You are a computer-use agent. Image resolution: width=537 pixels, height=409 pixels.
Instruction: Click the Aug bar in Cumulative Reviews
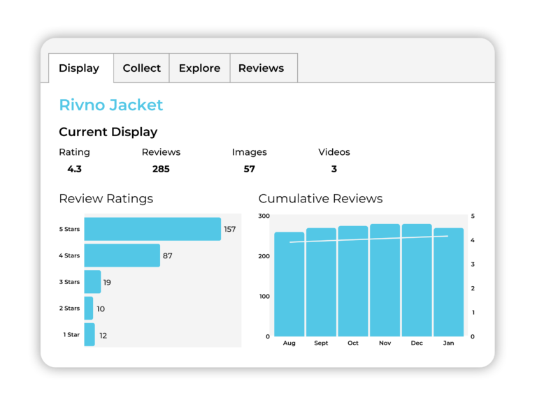(x=289, y=286)
